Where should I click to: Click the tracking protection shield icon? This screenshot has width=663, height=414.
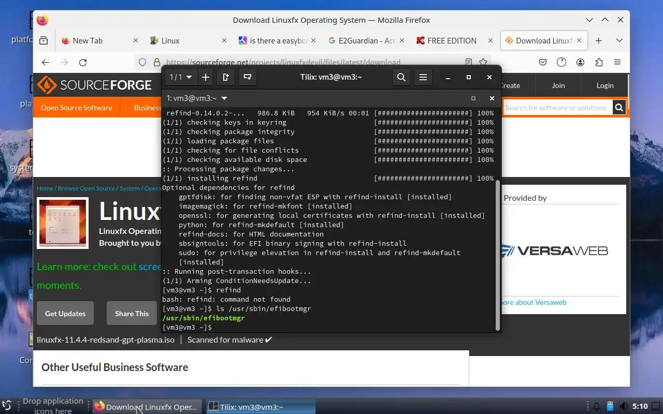tap(142, 62)
